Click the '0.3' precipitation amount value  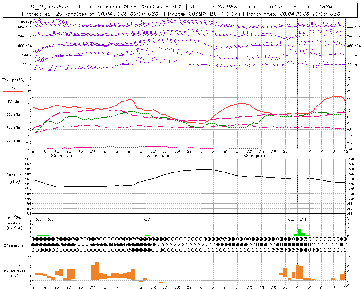tap(291, 219)
